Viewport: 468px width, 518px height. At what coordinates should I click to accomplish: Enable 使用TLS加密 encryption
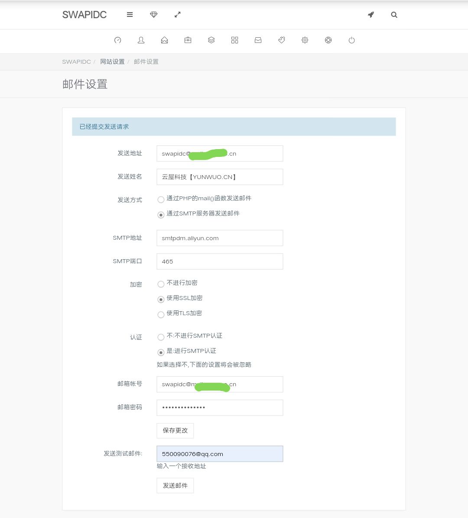161,314
